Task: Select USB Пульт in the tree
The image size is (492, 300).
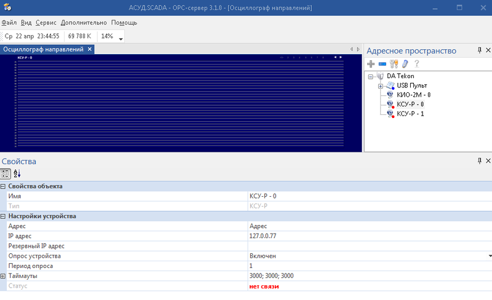Action: 411,85
